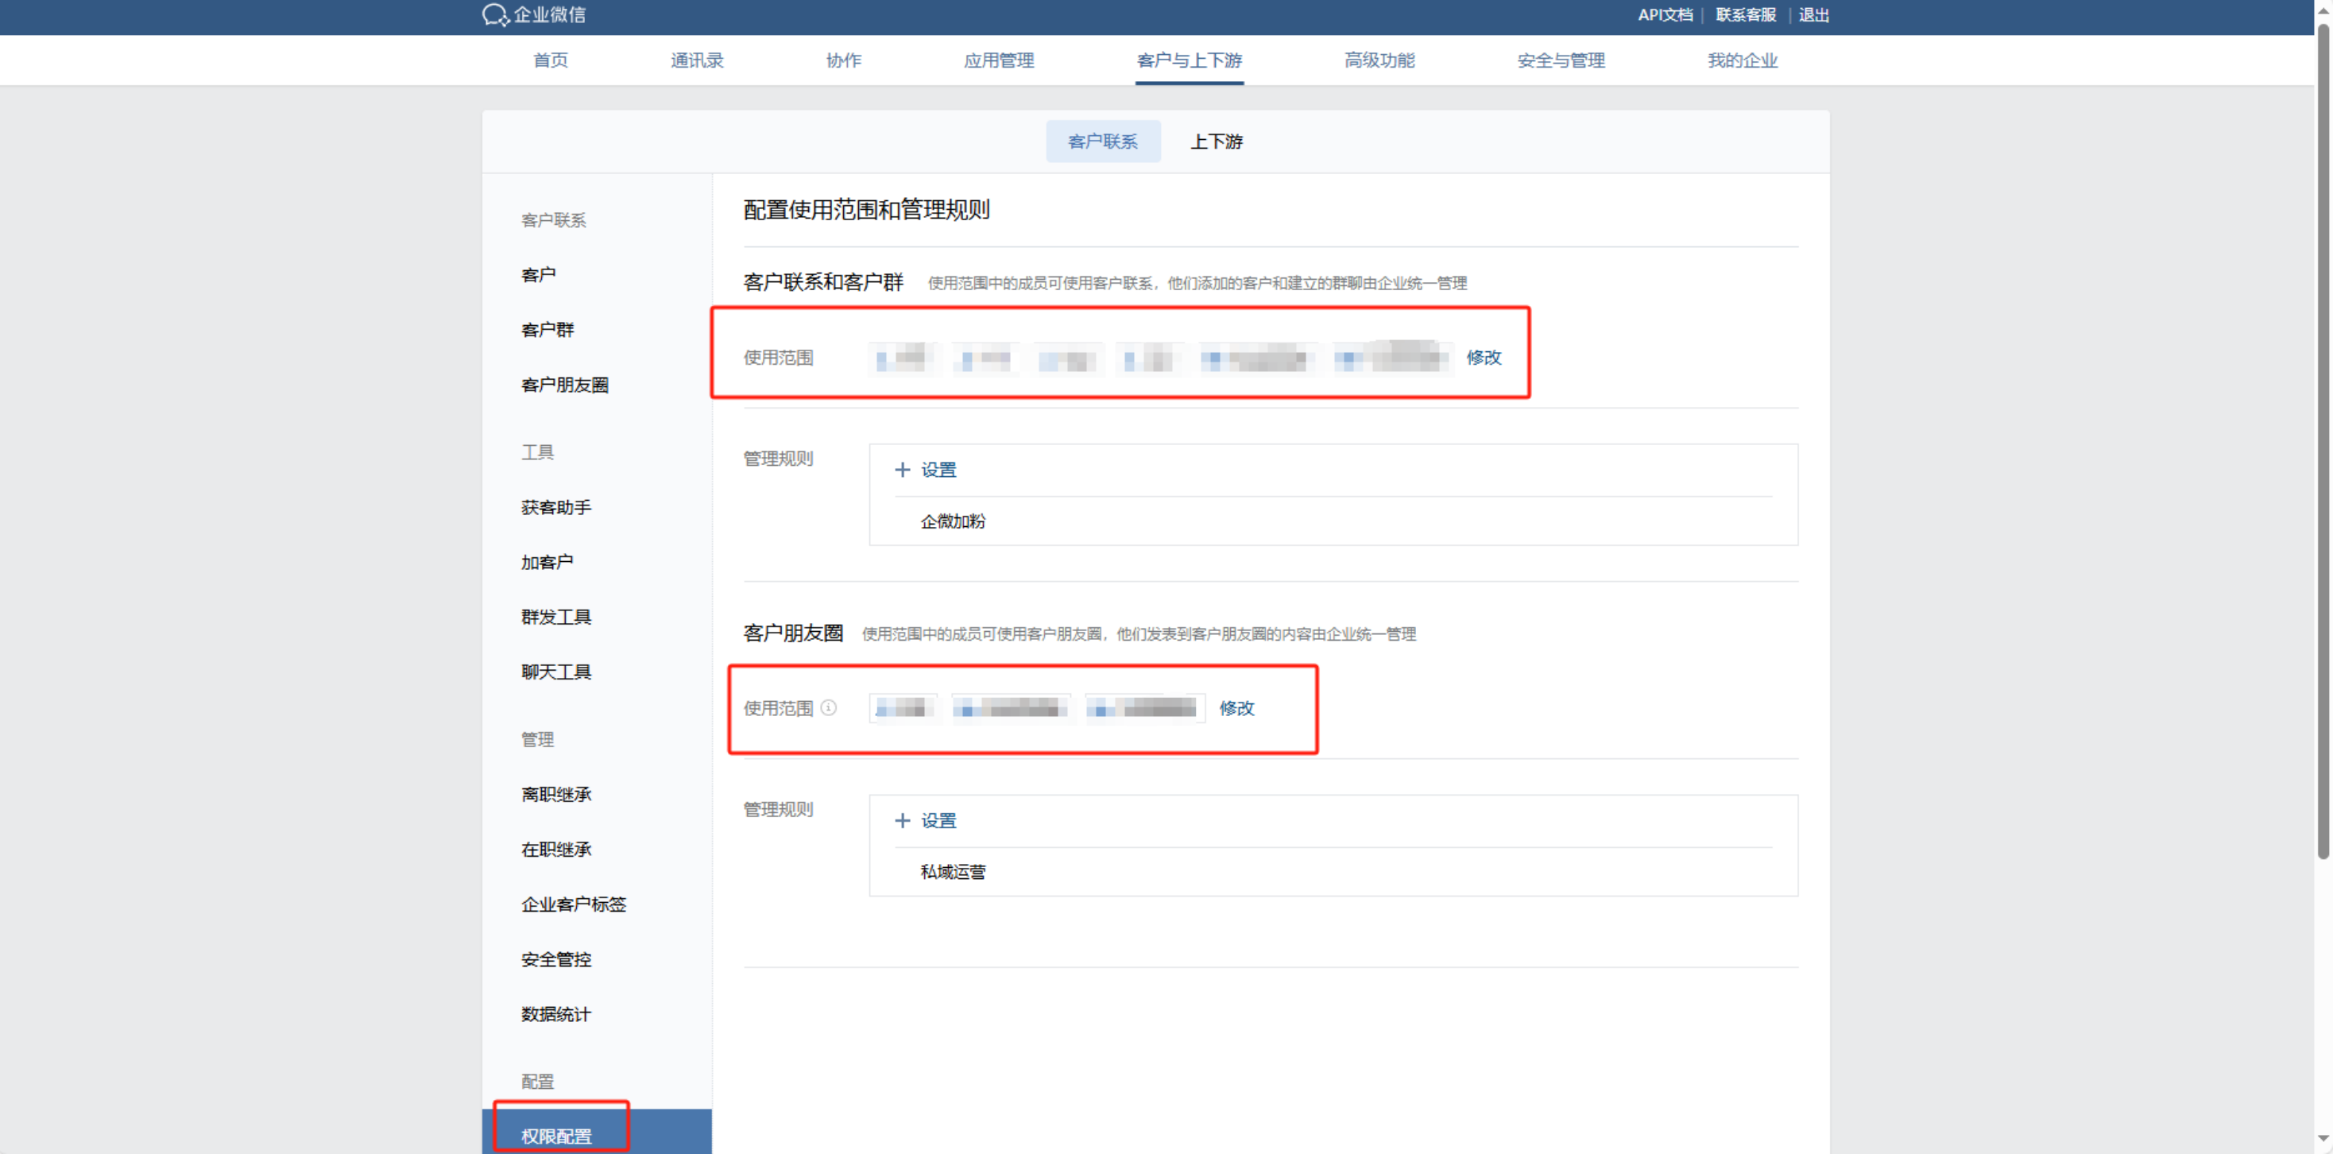2333x1154 pixels.
Task: Click the 配置使用范围和管理规则 heading
Action: point(866,209)
